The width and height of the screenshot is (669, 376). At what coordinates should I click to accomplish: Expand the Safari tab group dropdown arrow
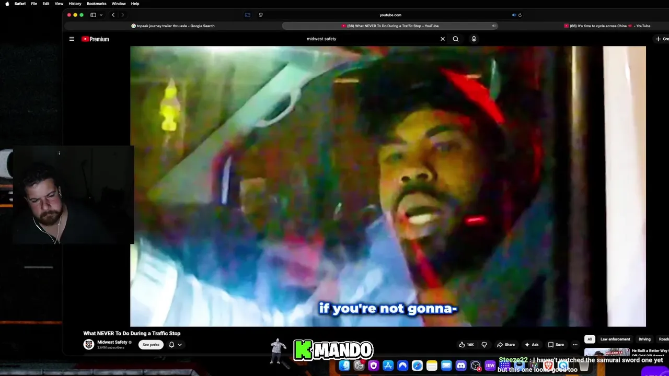[101, 15]
